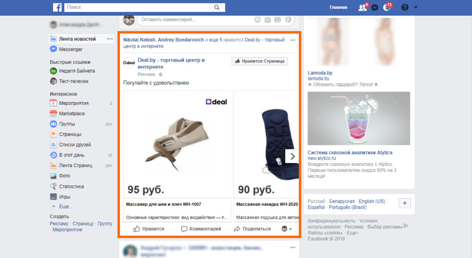Click into the Поиск search field
Image resolution: width=472 pixels, height=258 pixels.
[x=136, y=7]
